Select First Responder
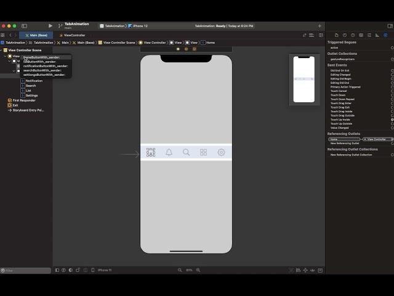Screen dimensions: 394x296 pos(22,101)
